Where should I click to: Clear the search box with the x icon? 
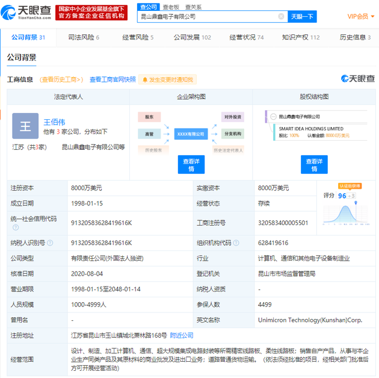click(281, 16)
